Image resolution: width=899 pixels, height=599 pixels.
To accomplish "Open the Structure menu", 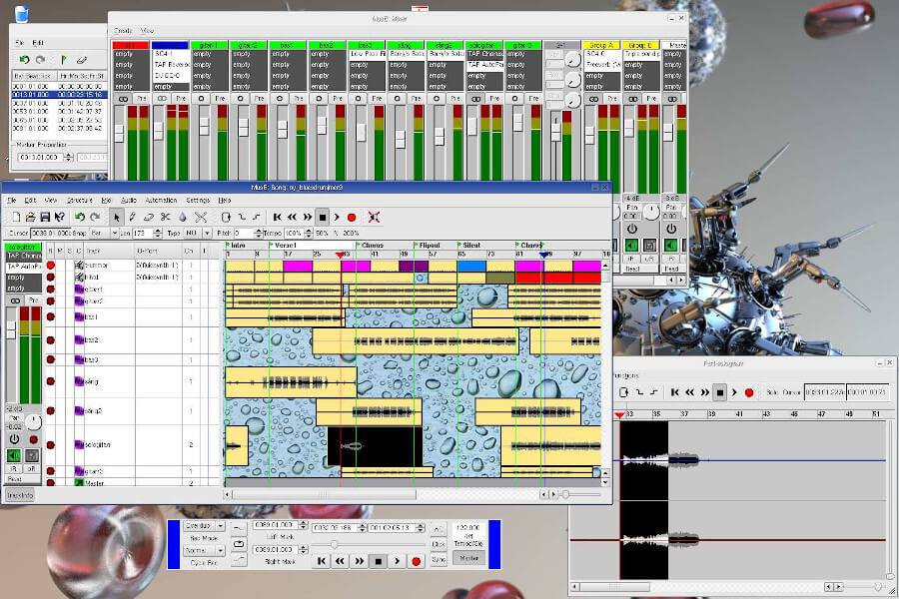I will pos(79,201).
